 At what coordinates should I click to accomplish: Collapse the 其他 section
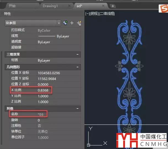[x=78, y=109]
